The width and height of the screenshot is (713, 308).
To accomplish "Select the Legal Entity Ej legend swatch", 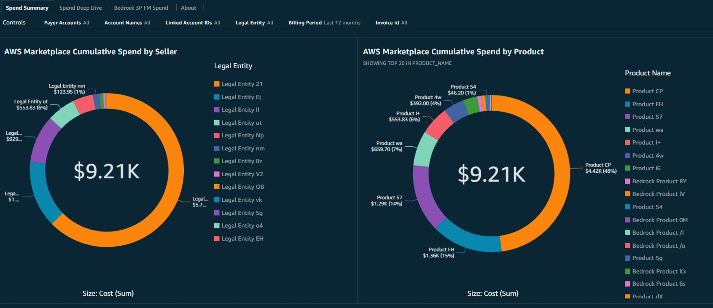I will pos(217,97).
